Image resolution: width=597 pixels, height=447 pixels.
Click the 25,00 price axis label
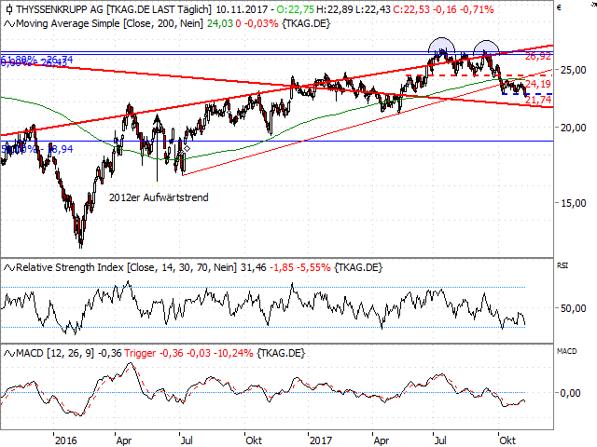point(574,70)
